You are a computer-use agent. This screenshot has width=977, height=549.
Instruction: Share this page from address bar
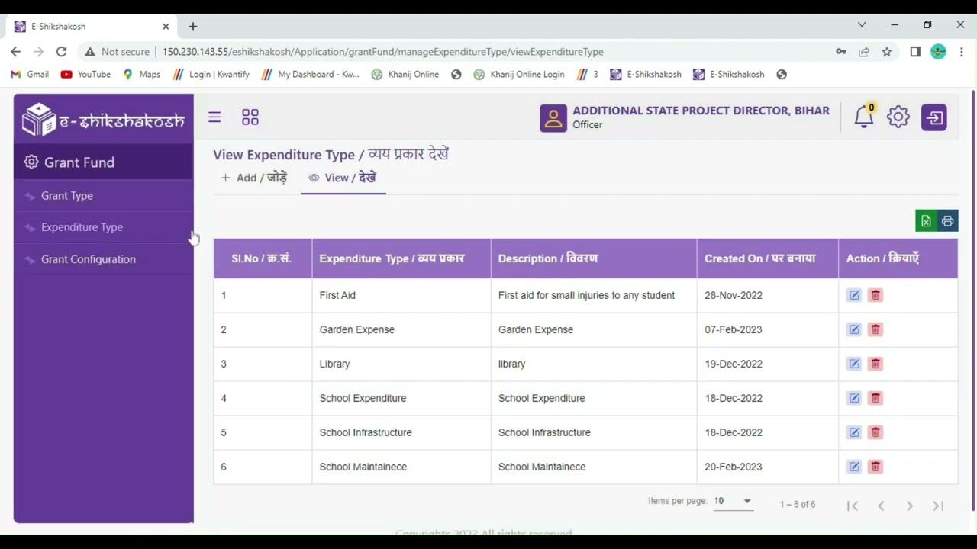tap(864, 52)
